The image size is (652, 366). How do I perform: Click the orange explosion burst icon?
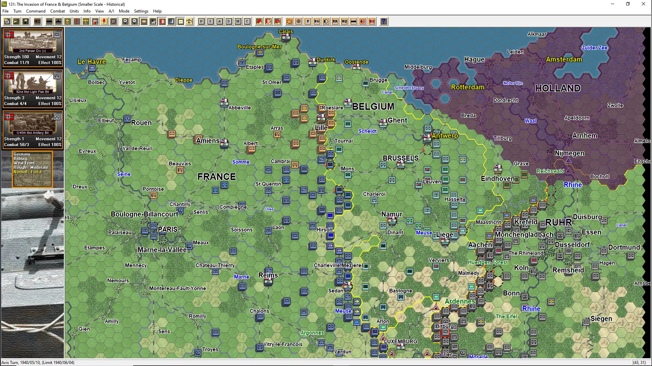click(x=289, y=21)
